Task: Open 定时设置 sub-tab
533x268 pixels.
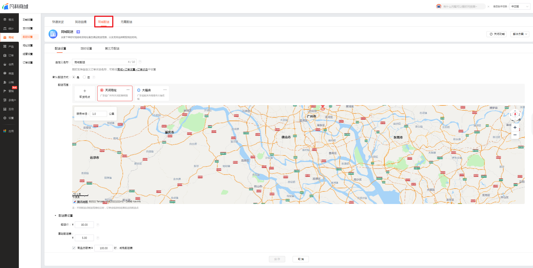Action: pyautogui.click(x=86, y=49)
